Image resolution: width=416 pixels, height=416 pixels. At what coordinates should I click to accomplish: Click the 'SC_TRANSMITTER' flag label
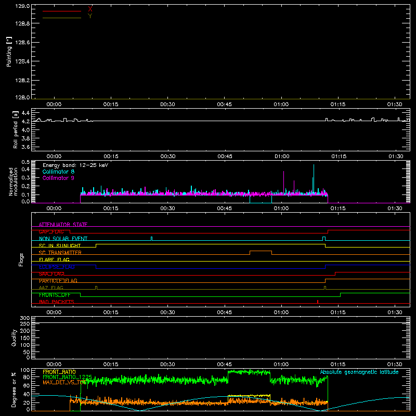60,253
